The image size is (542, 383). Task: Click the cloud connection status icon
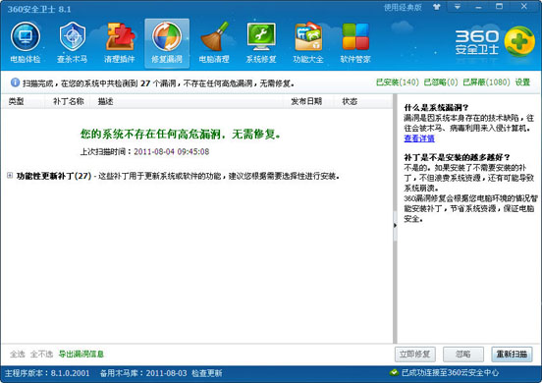click(394, 372)
